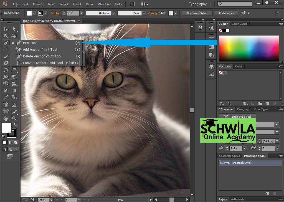Select the Zoom magnifier tool
Viewport: 284px width, 202px height.
point(14,118)
